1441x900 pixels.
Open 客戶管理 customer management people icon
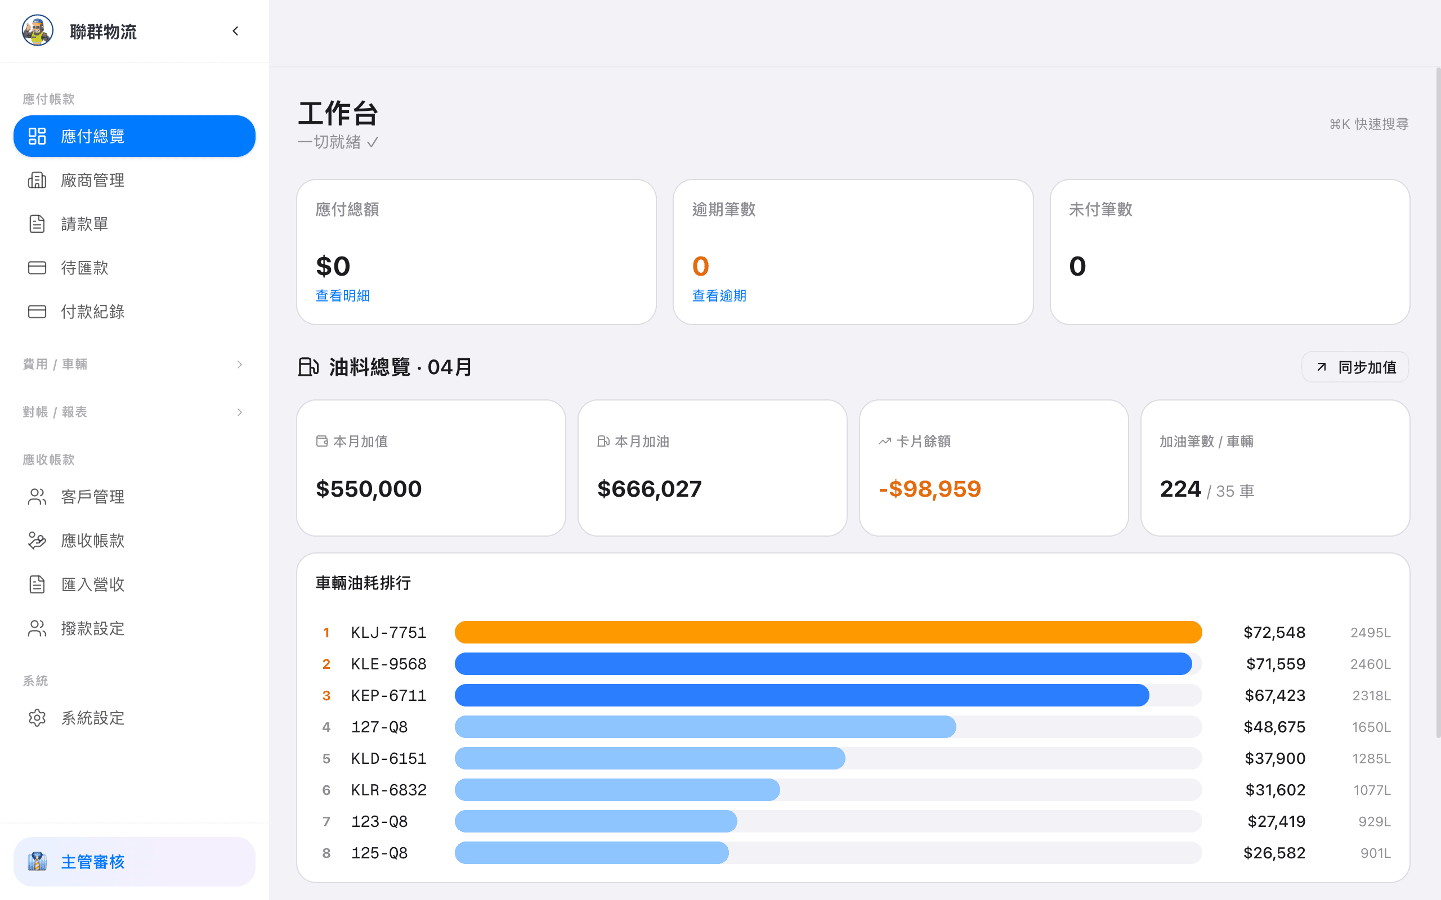[38, 497]
